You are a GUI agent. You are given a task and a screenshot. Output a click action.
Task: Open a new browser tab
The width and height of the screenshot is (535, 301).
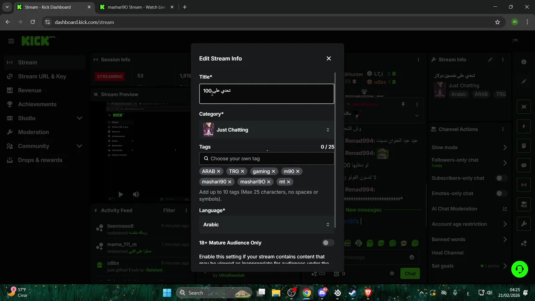(x=185, y=7)
